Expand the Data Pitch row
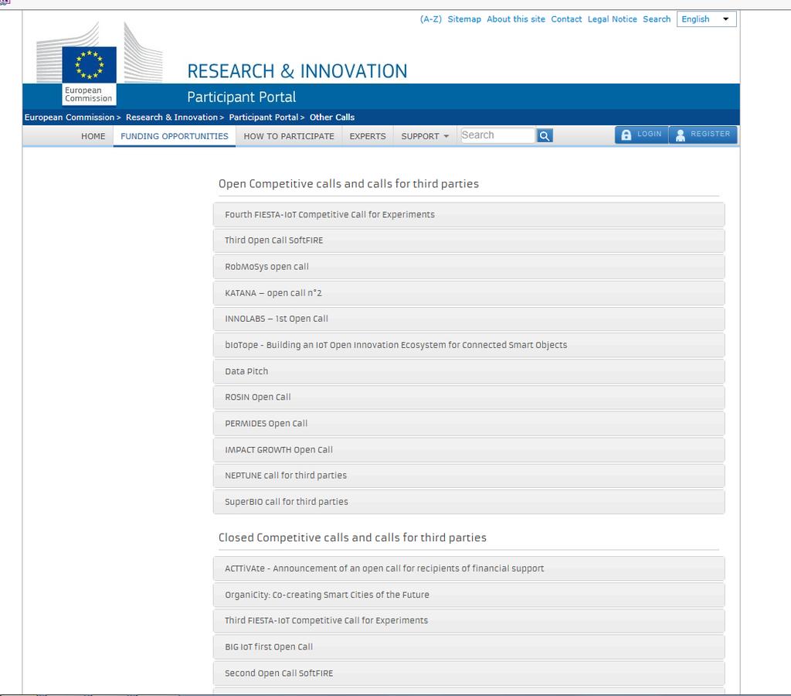The width and height of the screenshot is (791, 696). click(x=469, y=371)
